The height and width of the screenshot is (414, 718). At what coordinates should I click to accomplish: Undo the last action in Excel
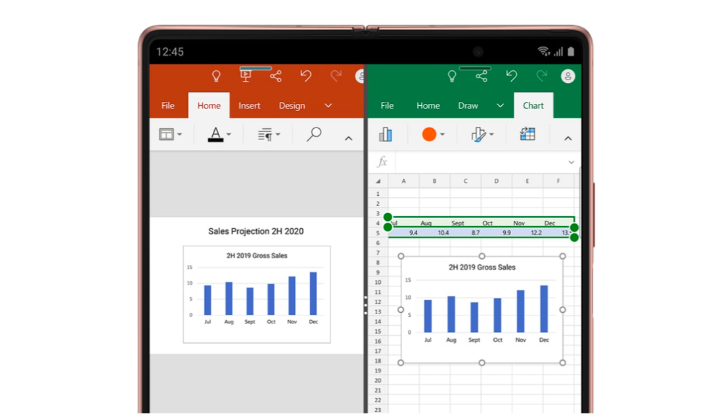click(512, 76)
